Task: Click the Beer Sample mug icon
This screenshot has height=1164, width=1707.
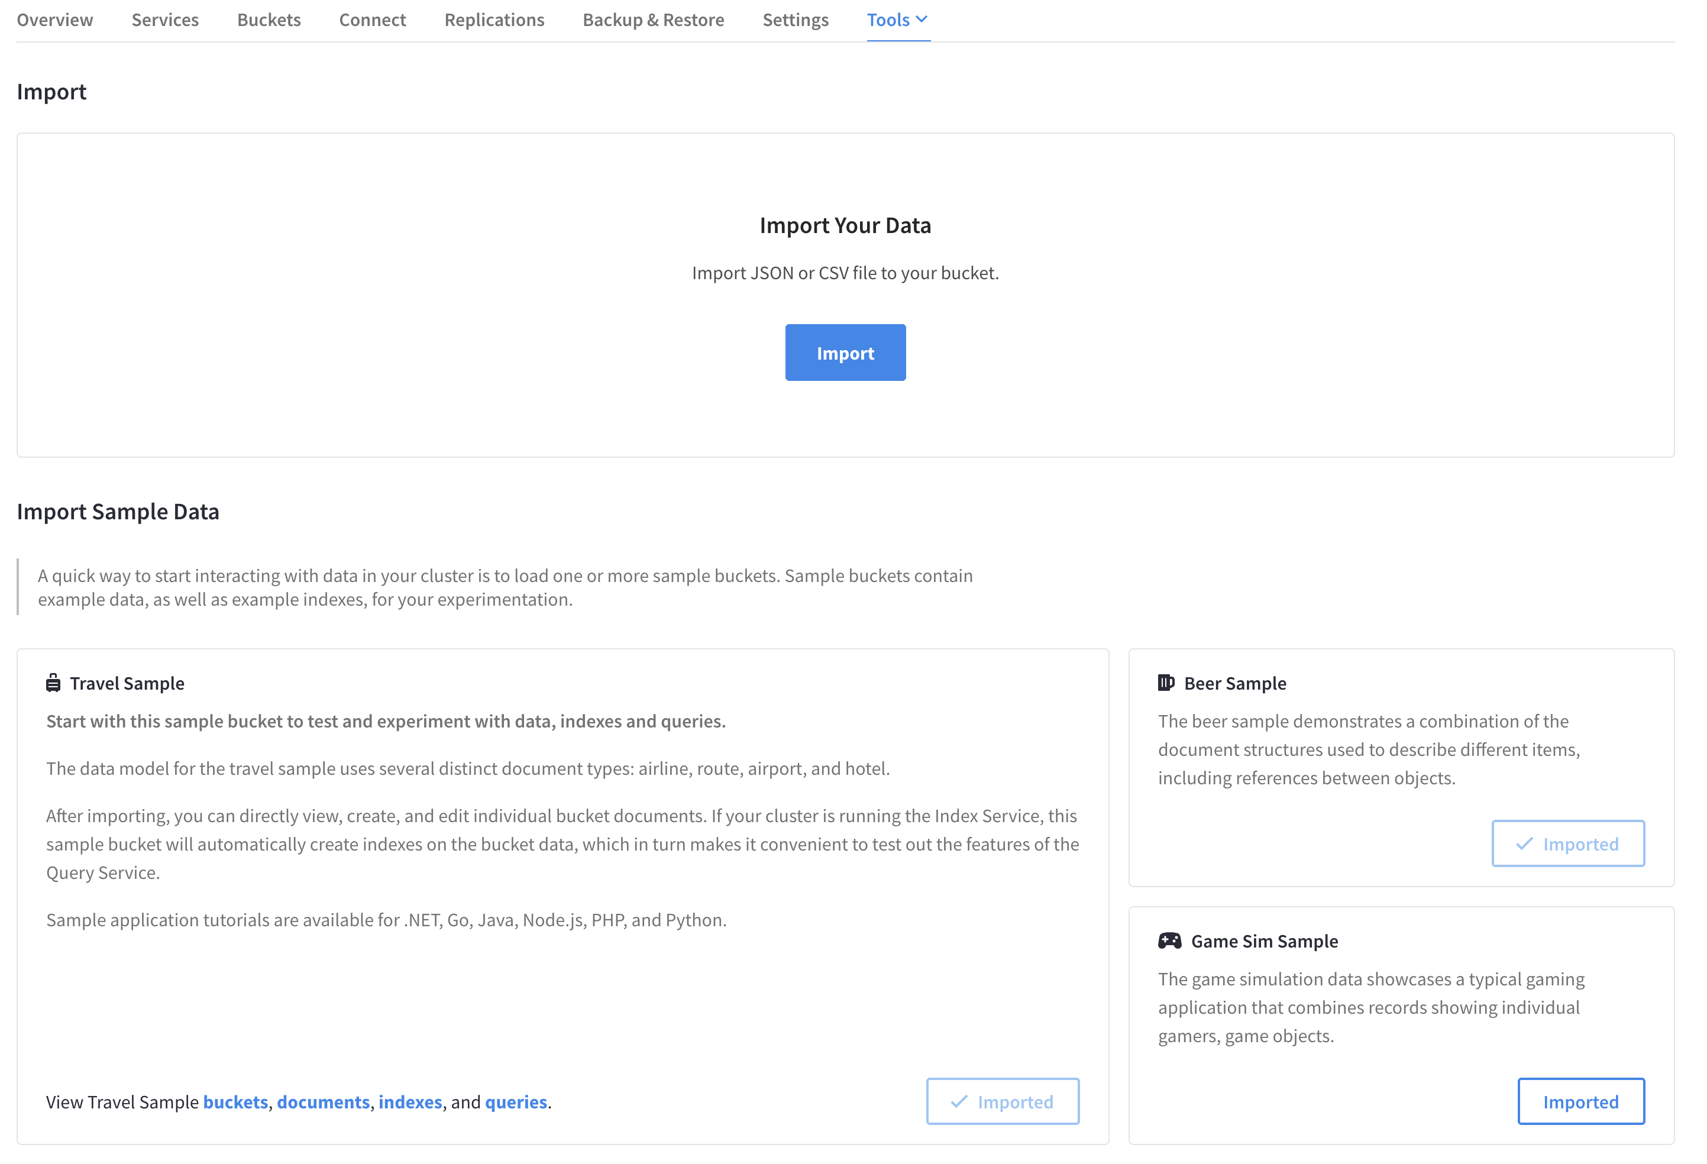Action: pos(1166,683)
